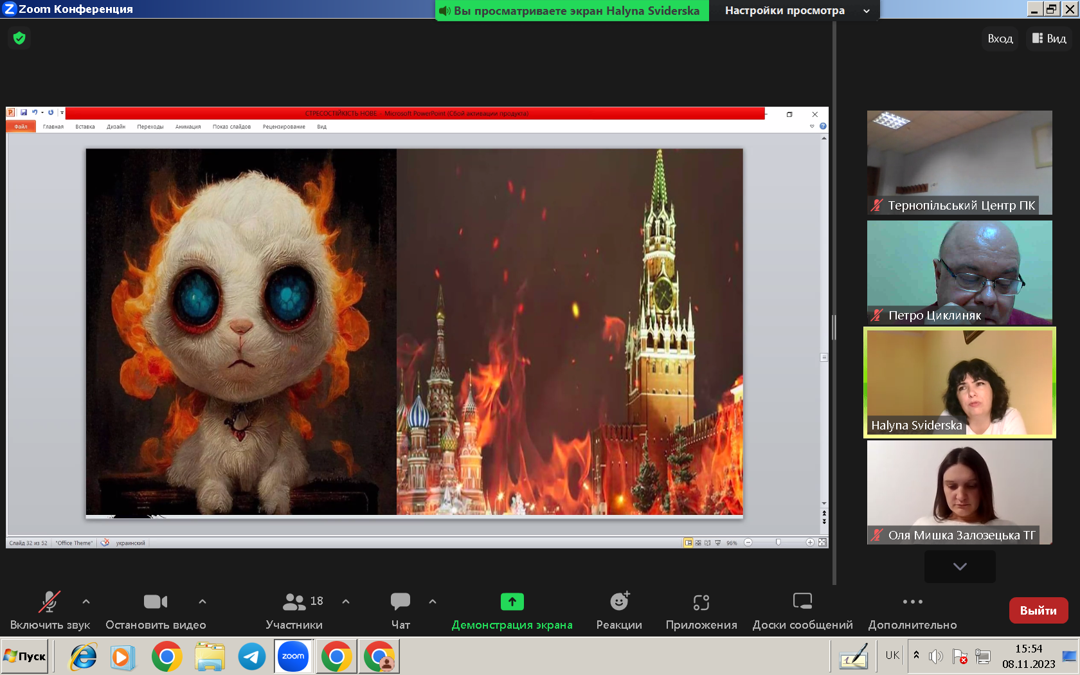The height and width of the screenshot is (675, 1080).
Task: Click the Вход sign-in button
Action: [x=1000, y=39]
